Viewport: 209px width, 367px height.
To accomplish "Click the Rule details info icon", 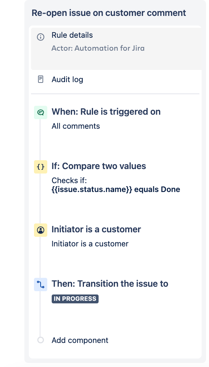I will point(41,37).
